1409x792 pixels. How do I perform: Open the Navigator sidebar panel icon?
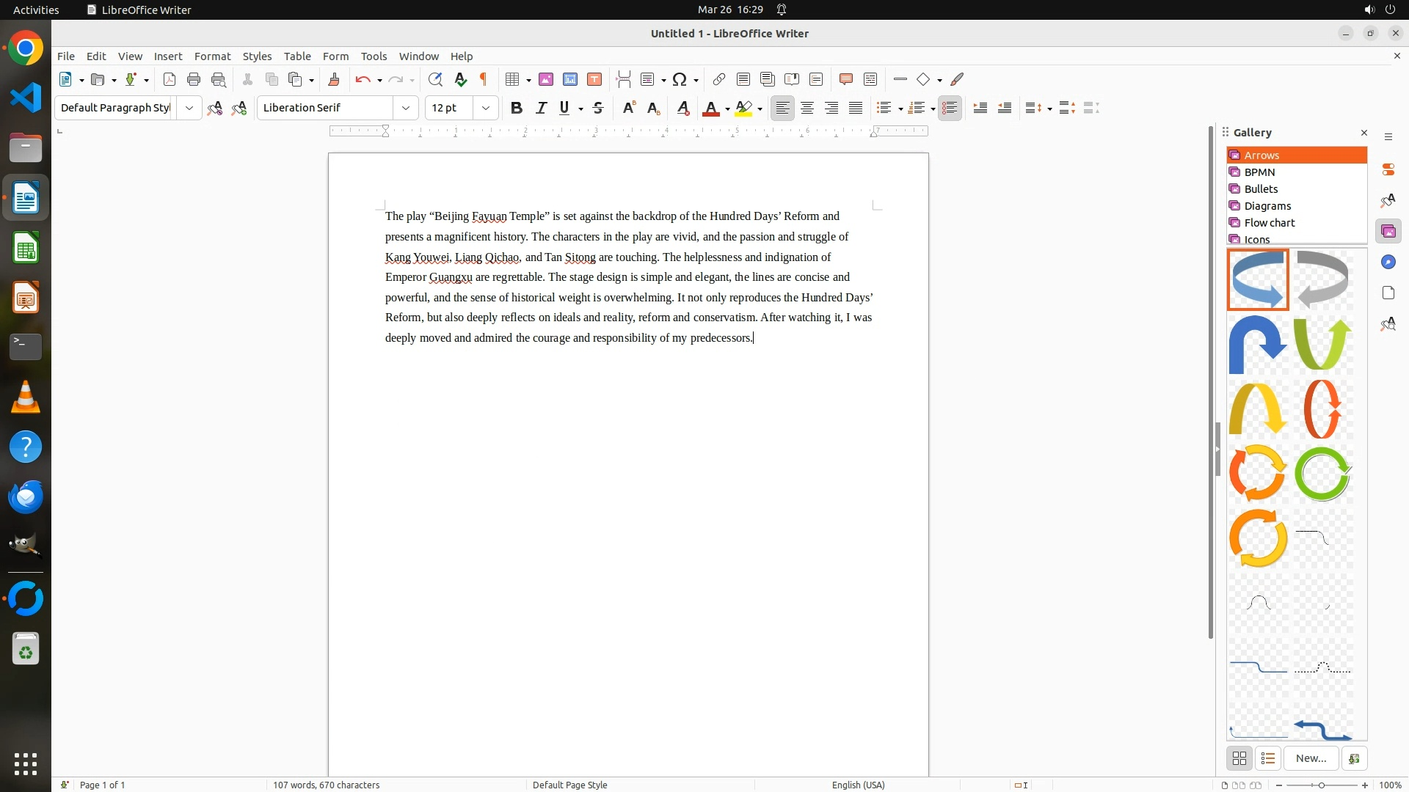(1388, 263)
